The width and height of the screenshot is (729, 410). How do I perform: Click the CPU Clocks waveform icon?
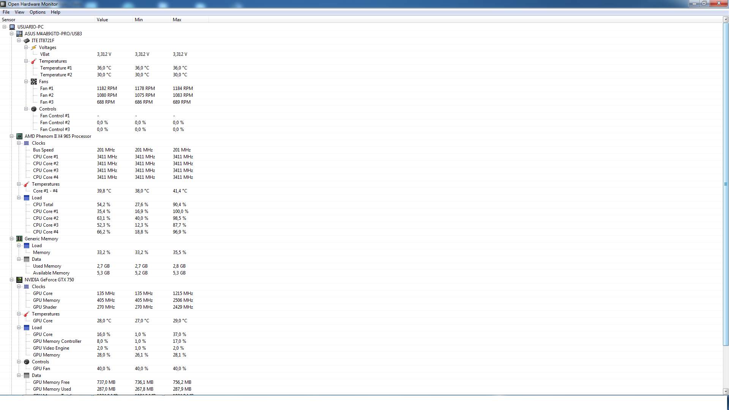[27, 143]
